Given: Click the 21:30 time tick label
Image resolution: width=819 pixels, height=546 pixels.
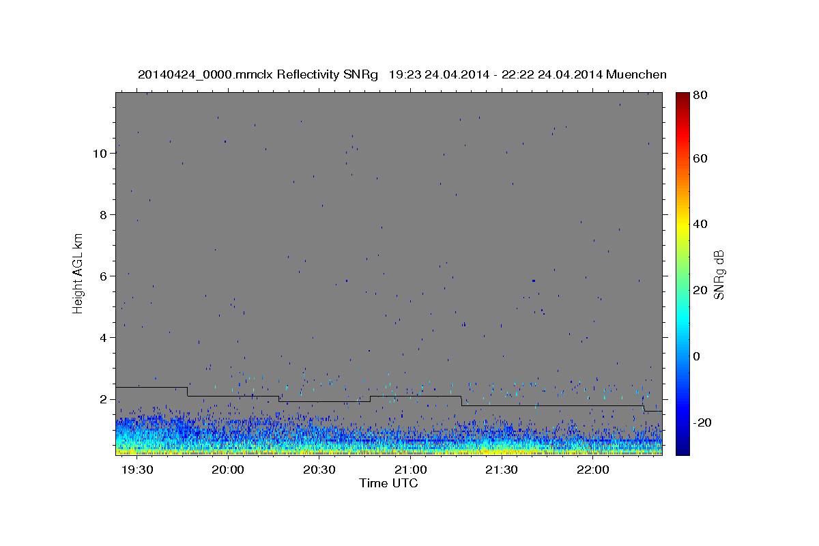Looking at the screenshot, I should coord(502,471).
